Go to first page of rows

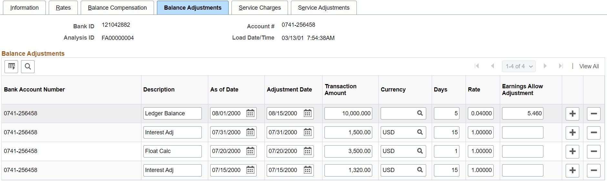(x=477, y=66)
